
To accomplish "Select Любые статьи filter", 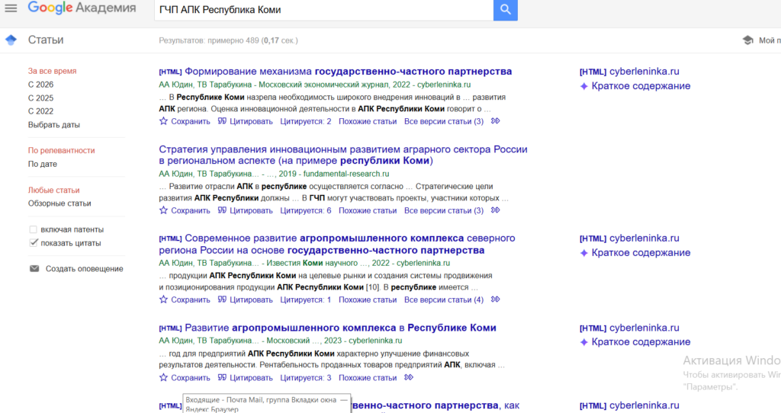I will 54,190.
